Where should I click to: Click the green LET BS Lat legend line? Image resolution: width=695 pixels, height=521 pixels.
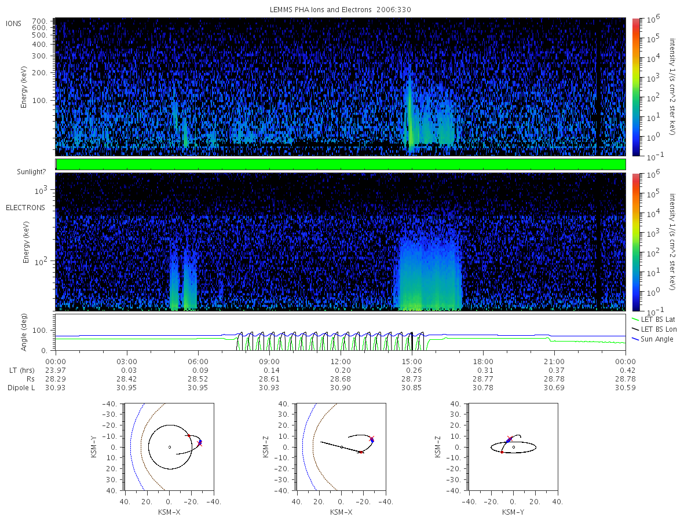pyautogui.click(x=635, y=319)
